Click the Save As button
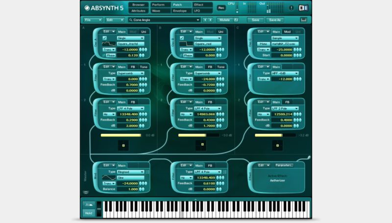Image resolution: width=392 pixels, height=223 pixels. (x=274, y=20)
